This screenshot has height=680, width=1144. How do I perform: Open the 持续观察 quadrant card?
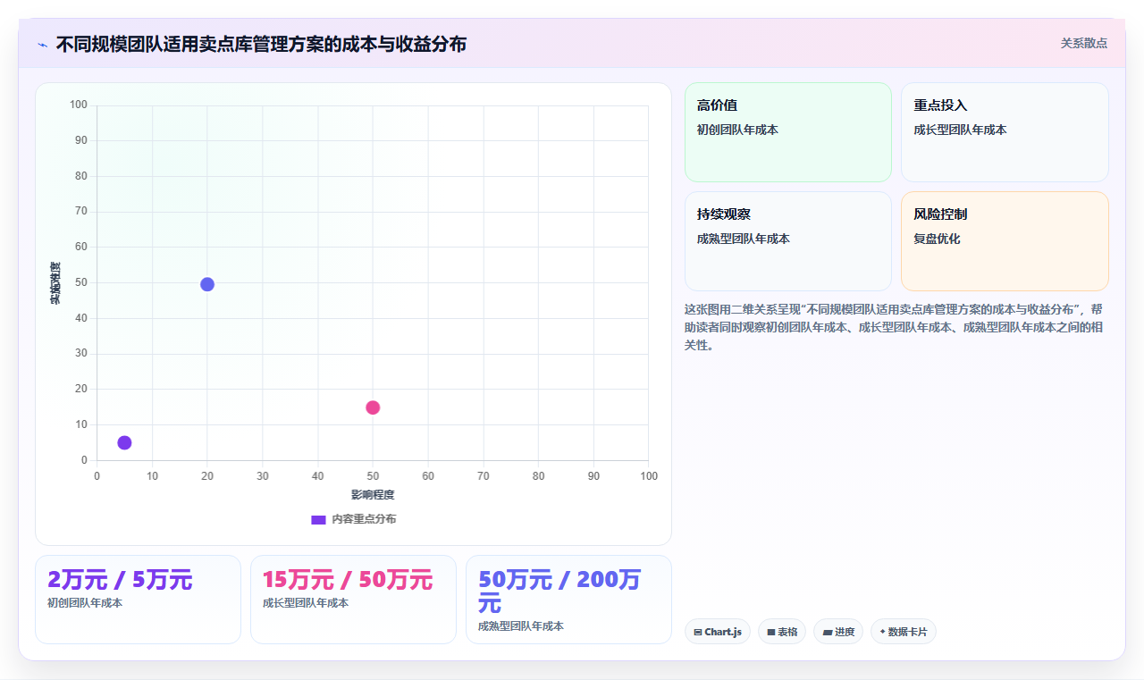pyautogui.click(x=788, y=241)
